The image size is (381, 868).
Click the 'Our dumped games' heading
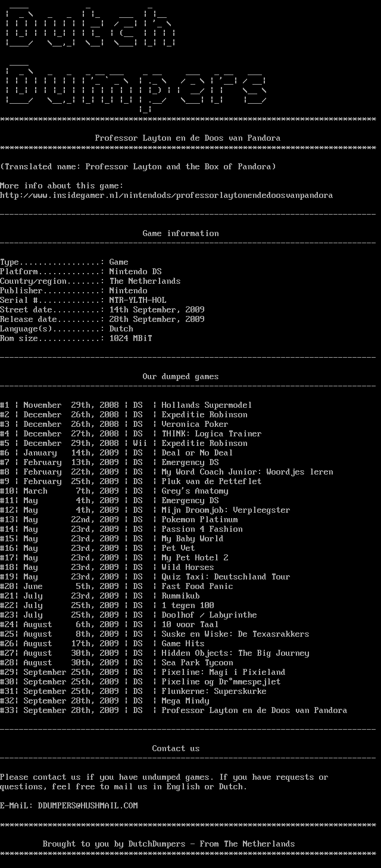pyautogui.click(x=180, y=377)
